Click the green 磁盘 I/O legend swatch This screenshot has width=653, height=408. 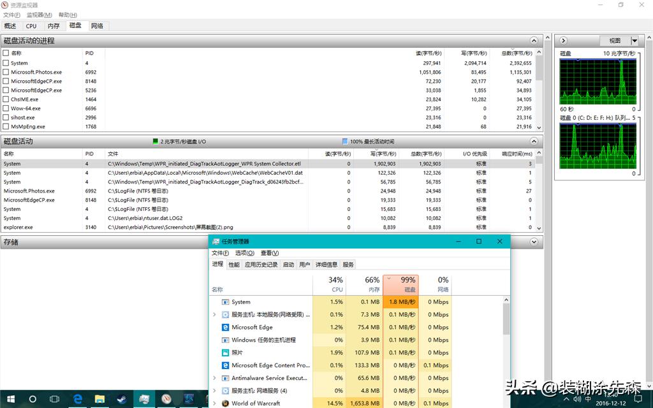(155, 142)
